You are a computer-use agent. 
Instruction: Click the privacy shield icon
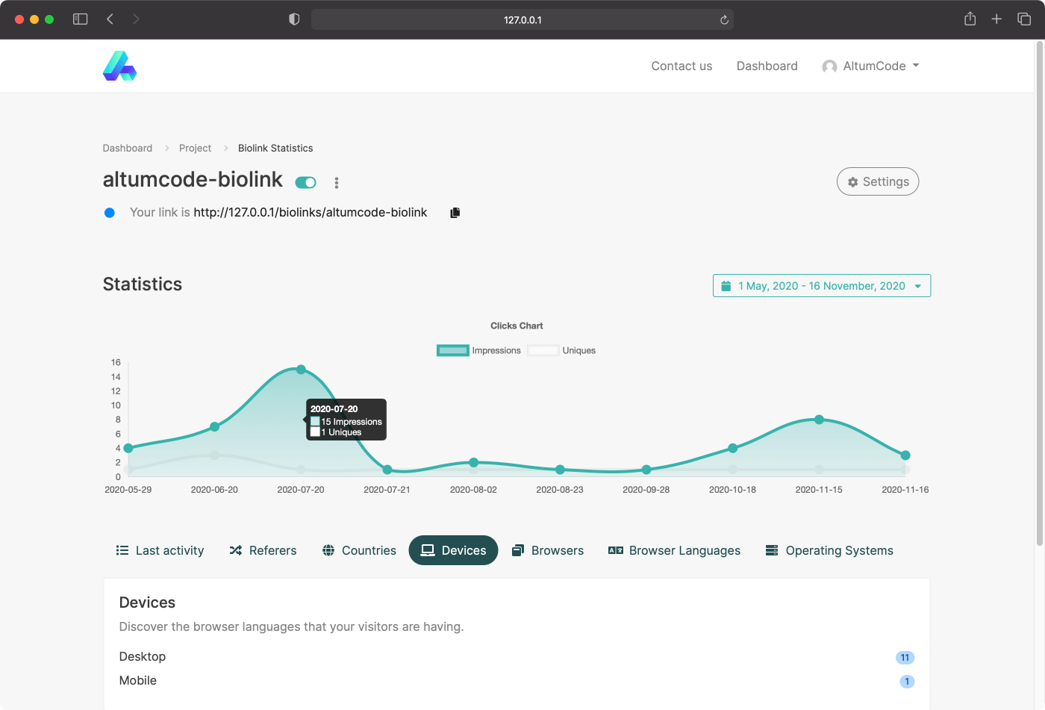(294, 19)
